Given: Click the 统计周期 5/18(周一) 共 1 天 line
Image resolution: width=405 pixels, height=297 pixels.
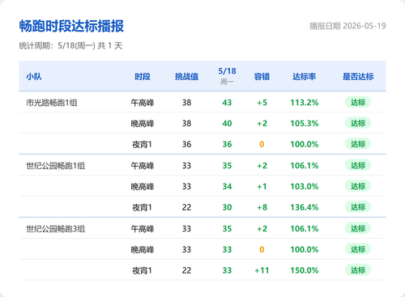Looking at the screenshot, I should (70, 45).
